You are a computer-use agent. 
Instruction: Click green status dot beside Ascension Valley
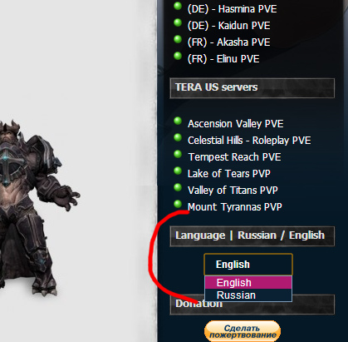click(178, 121)
